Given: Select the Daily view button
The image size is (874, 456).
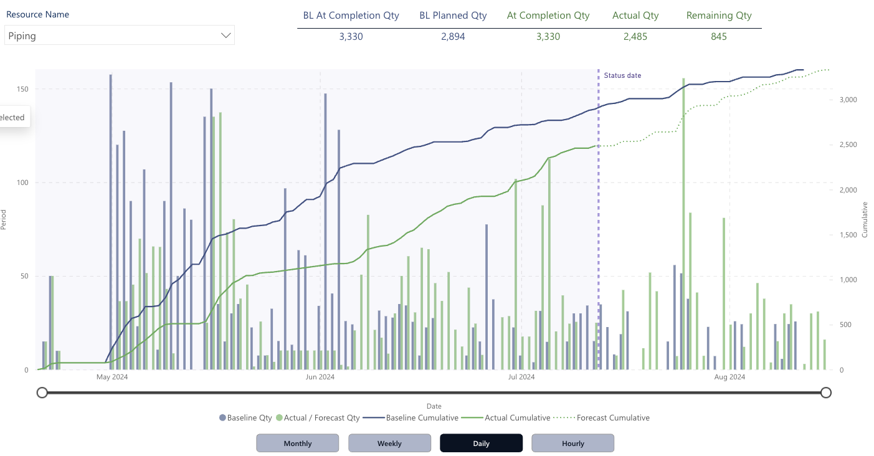Looking at the screenshot, I should click(x=481, y=444).
